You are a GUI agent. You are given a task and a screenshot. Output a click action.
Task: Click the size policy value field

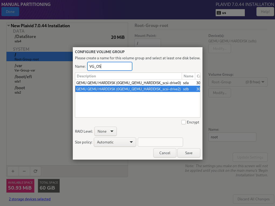point(160,142)
